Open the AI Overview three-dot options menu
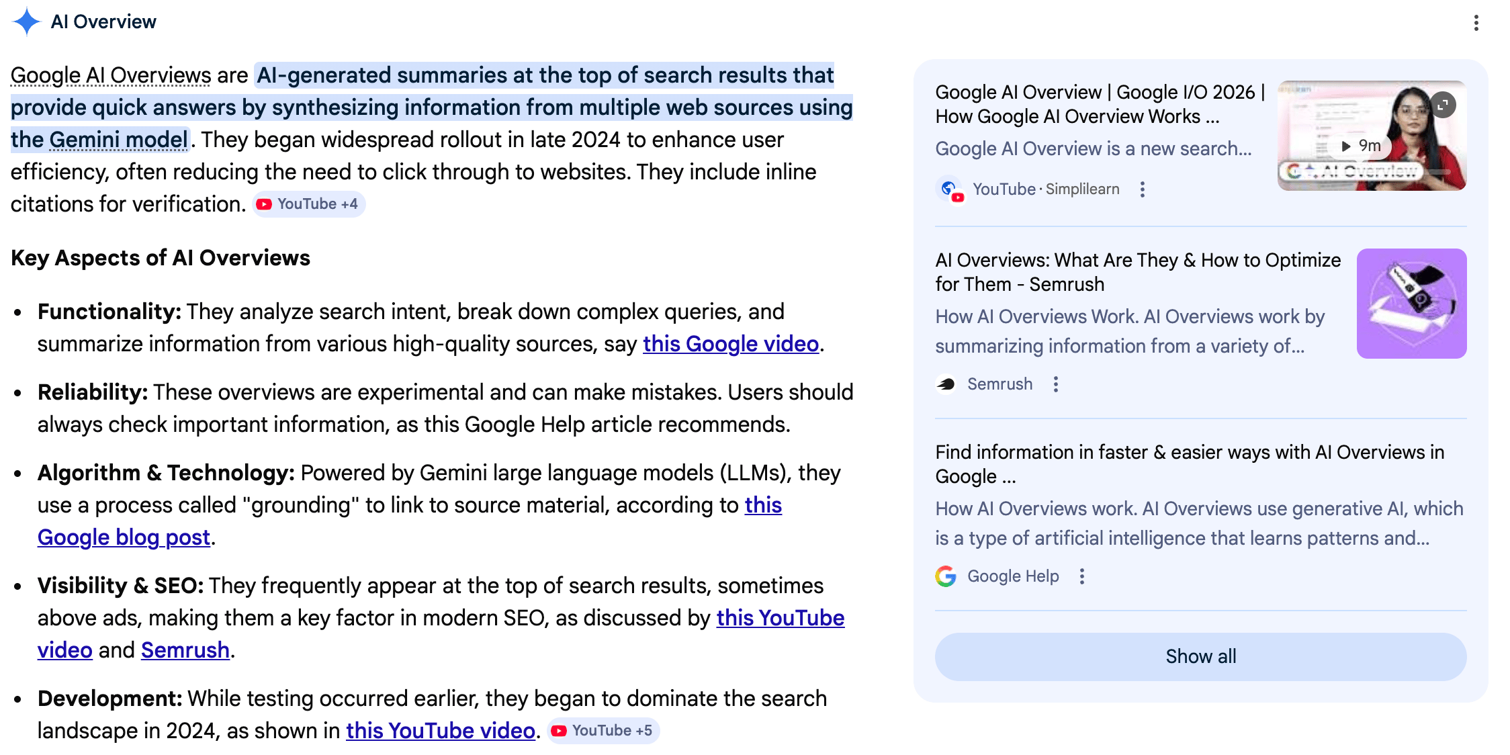 pos(1476,24)
